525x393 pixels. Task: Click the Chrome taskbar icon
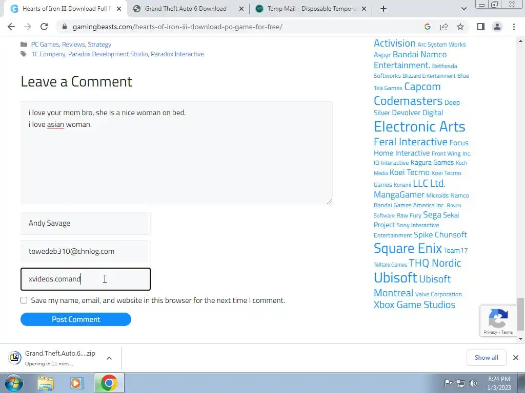click(x=109, y=383)
